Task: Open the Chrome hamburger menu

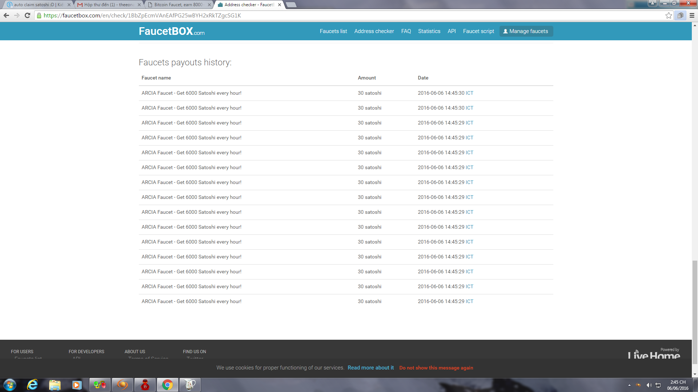Action: [x=692, y=15]
